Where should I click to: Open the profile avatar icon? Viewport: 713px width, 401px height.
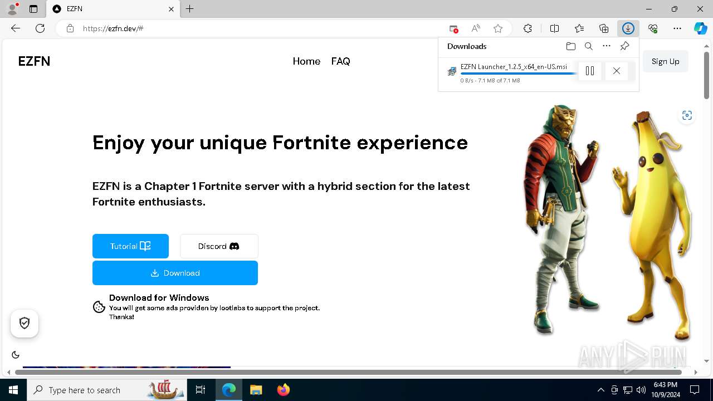(x=12, y=9)
